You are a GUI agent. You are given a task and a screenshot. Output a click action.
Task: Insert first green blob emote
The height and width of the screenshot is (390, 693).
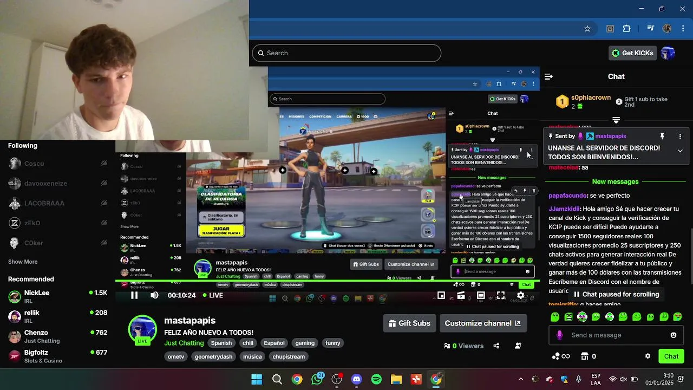[x=555, y=317]
